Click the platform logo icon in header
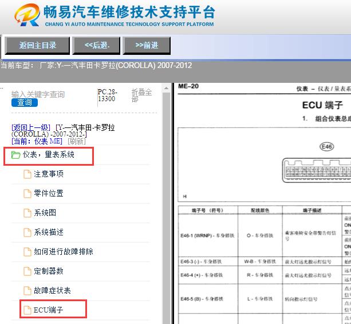351x324 pixels. [x=27, y=15]
